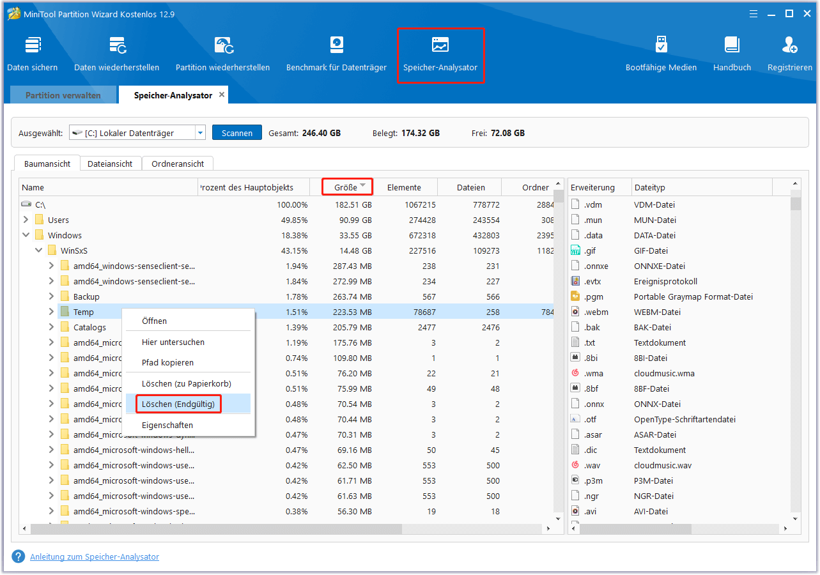Click the .pgm file type icon
This screenshot has height=575, width=820.
(575, 296)
